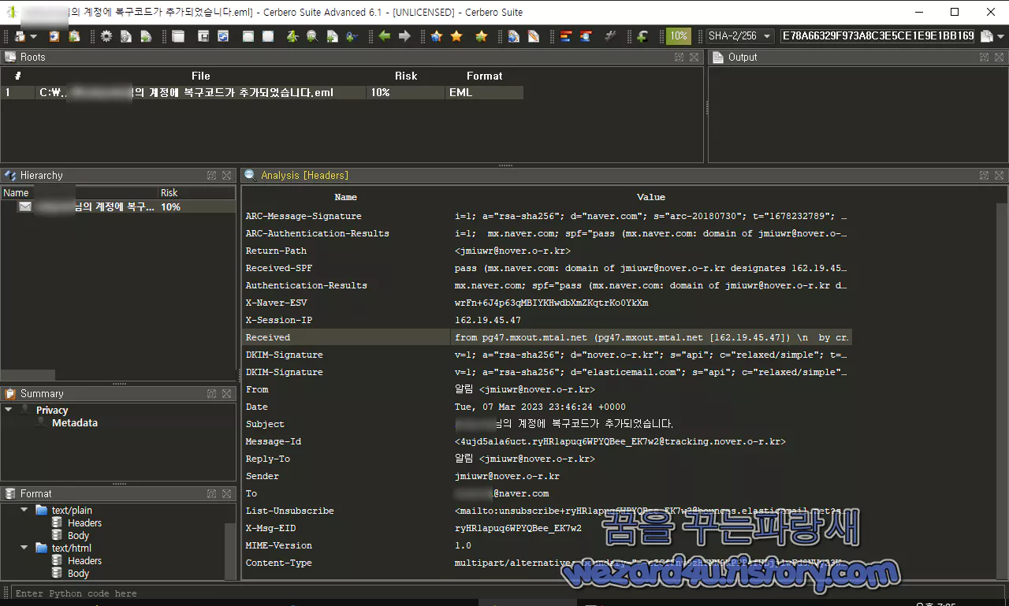Click the blue refresh arrows toolbar icon
1009x606 pixels.
[223, 36]
